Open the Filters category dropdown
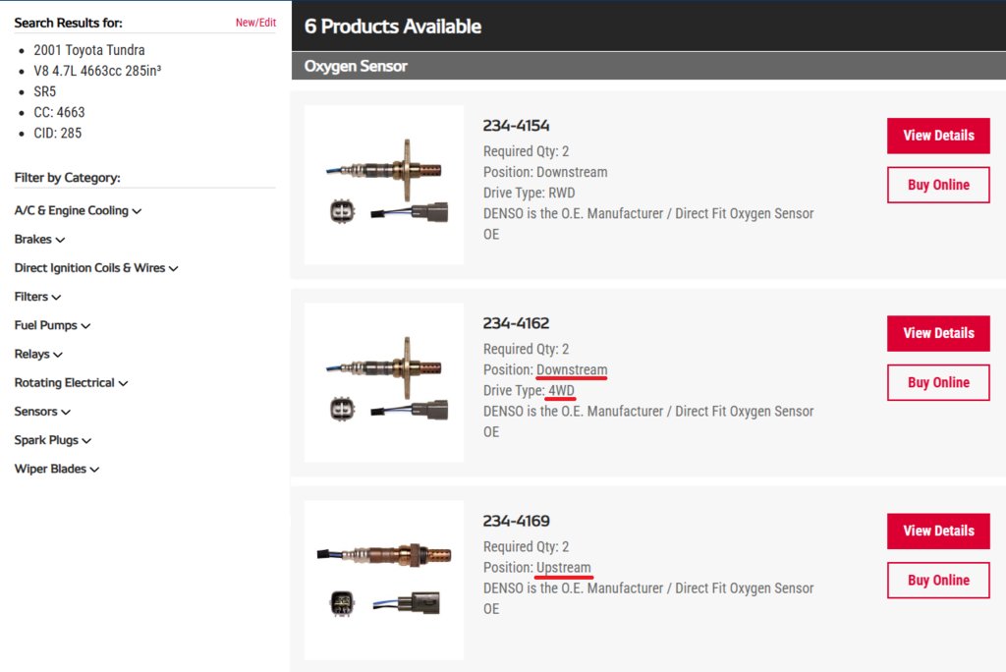1006x672 pixels. coord(38,297)
